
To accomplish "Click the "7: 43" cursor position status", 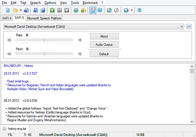I will click(27, 135).
